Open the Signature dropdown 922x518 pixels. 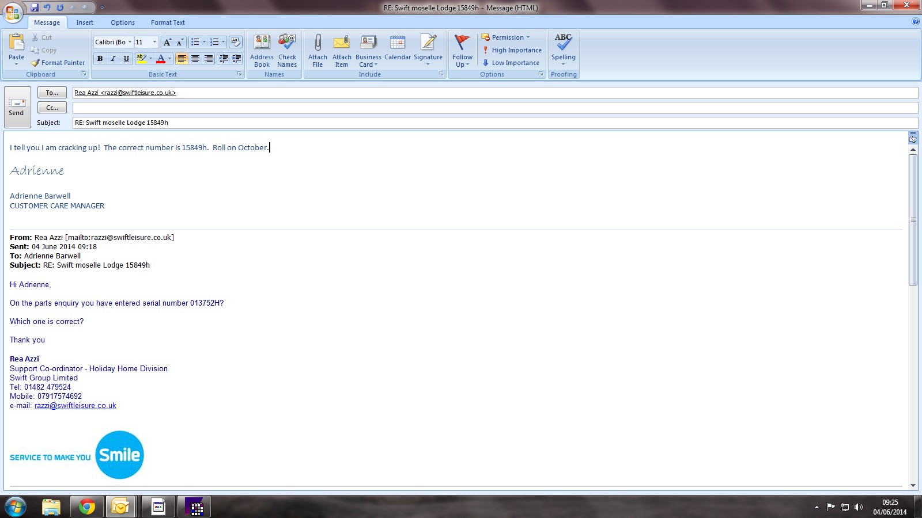click(x=428, y=50)
